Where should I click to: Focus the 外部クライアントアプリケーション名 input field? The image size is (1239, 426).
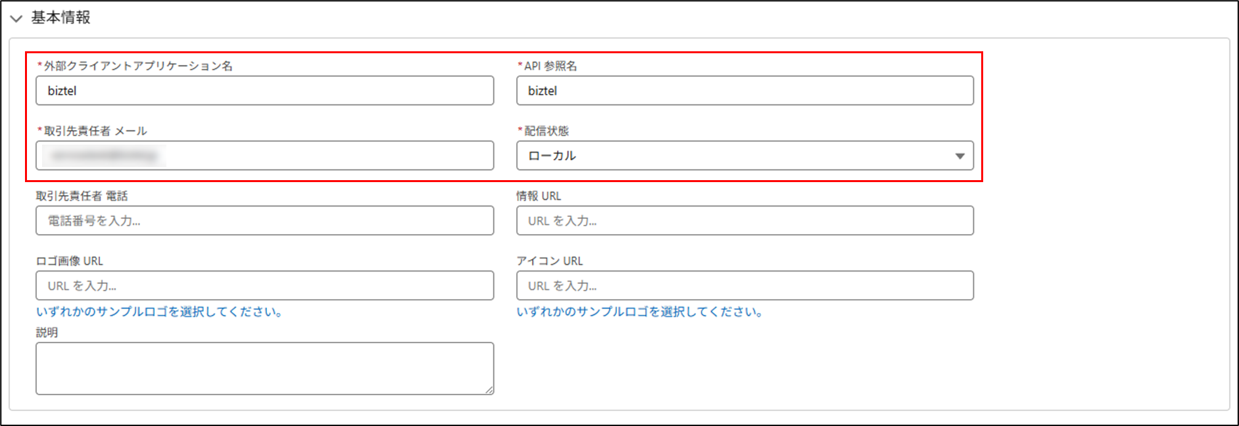(264, 91)
